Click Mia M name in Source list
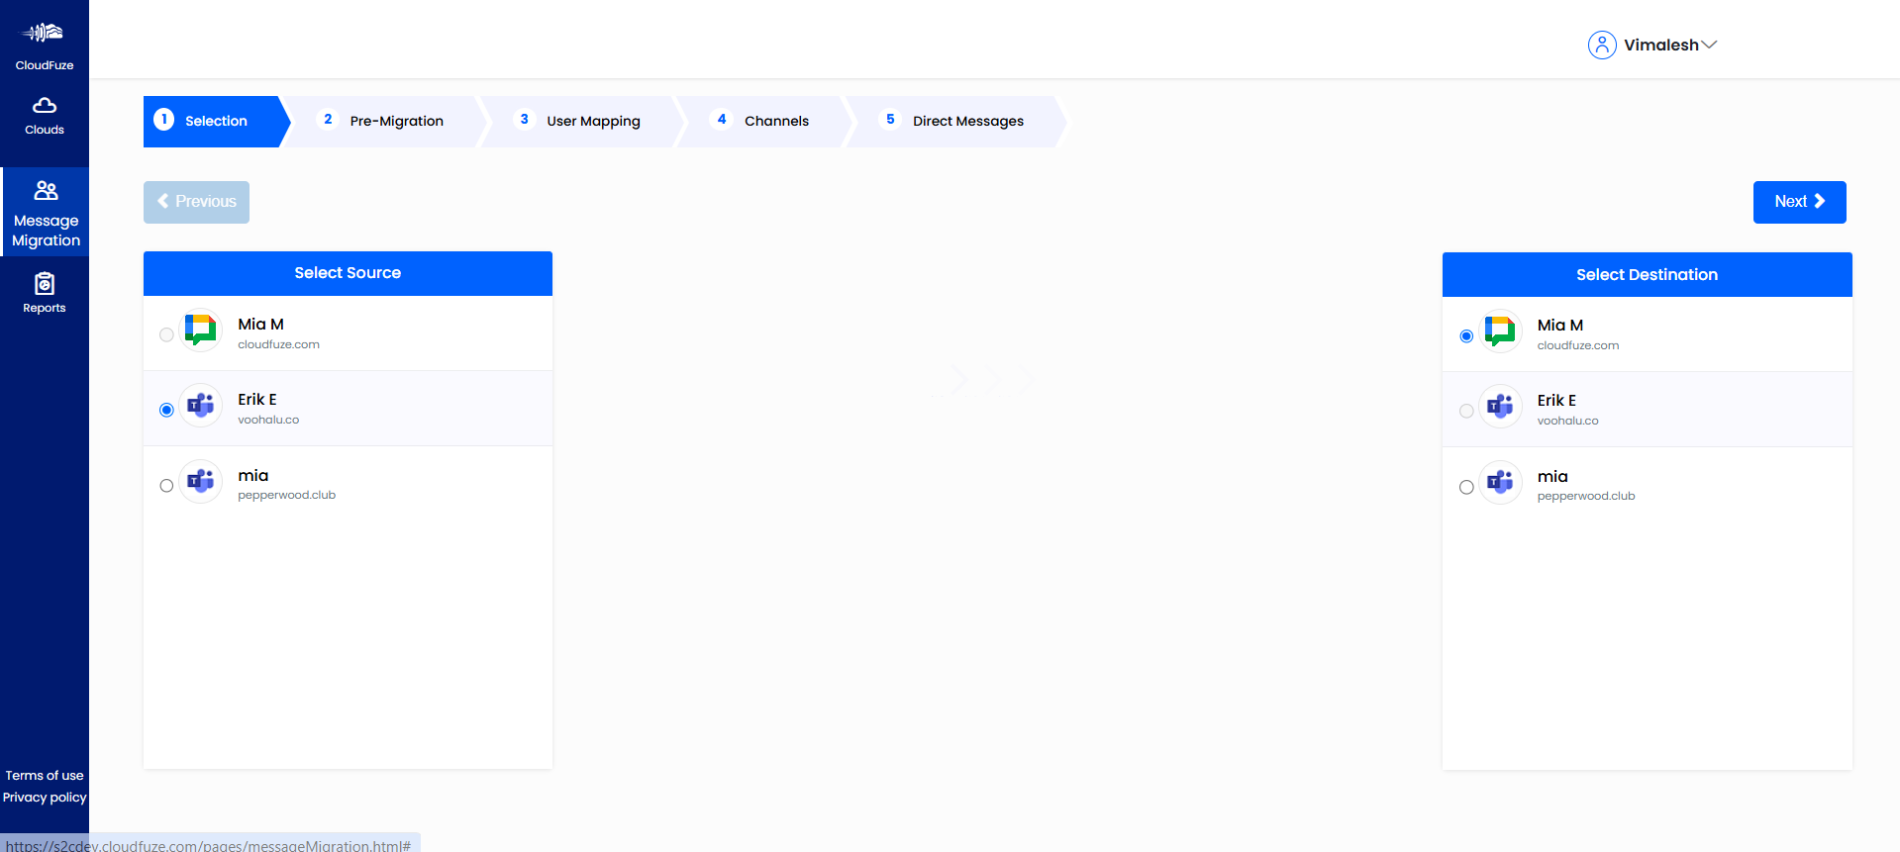Screen dimensions: 1900x852 260,325
